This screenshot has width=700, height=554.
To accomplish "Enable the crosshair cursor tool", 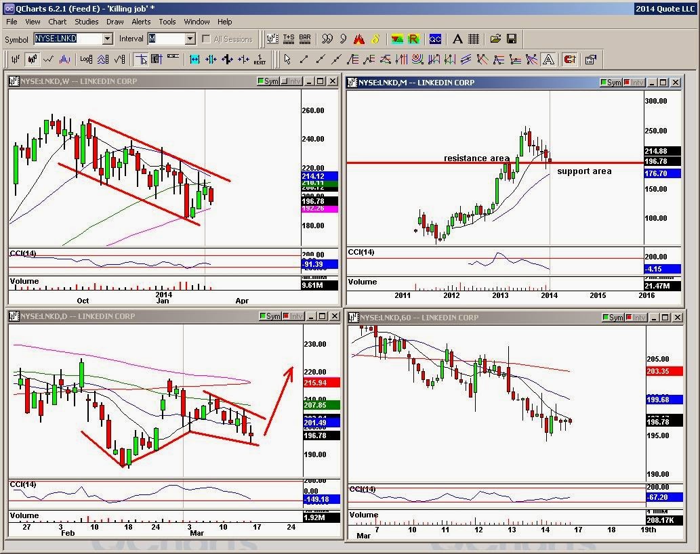I will pyautogui.click(x=141, y=60).
